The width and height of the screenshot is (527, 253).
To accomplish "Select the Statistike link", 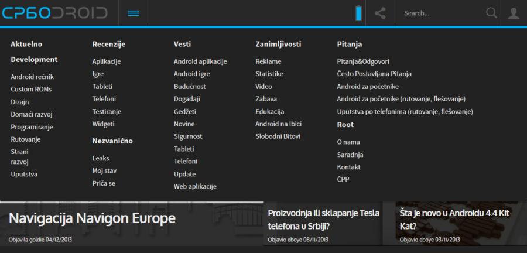I will 269,74.
